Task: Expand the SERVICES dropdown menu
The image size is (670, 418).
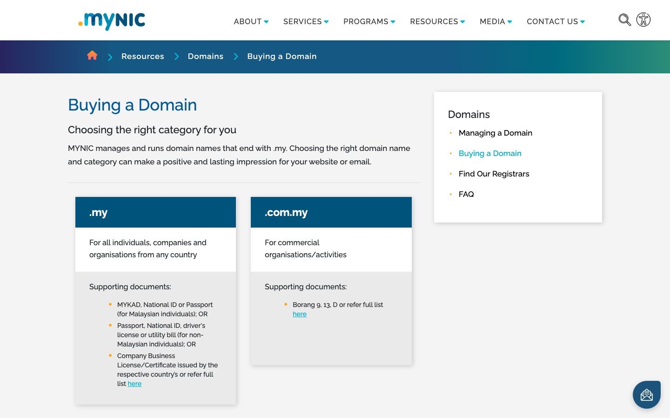Action: 306,21
